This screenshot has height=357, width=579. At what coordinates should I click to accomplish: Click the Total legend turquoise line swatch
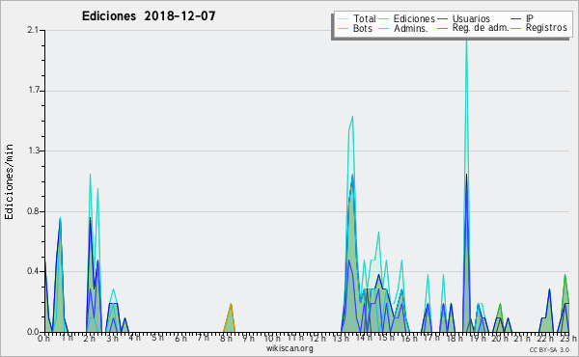[343, 19]
